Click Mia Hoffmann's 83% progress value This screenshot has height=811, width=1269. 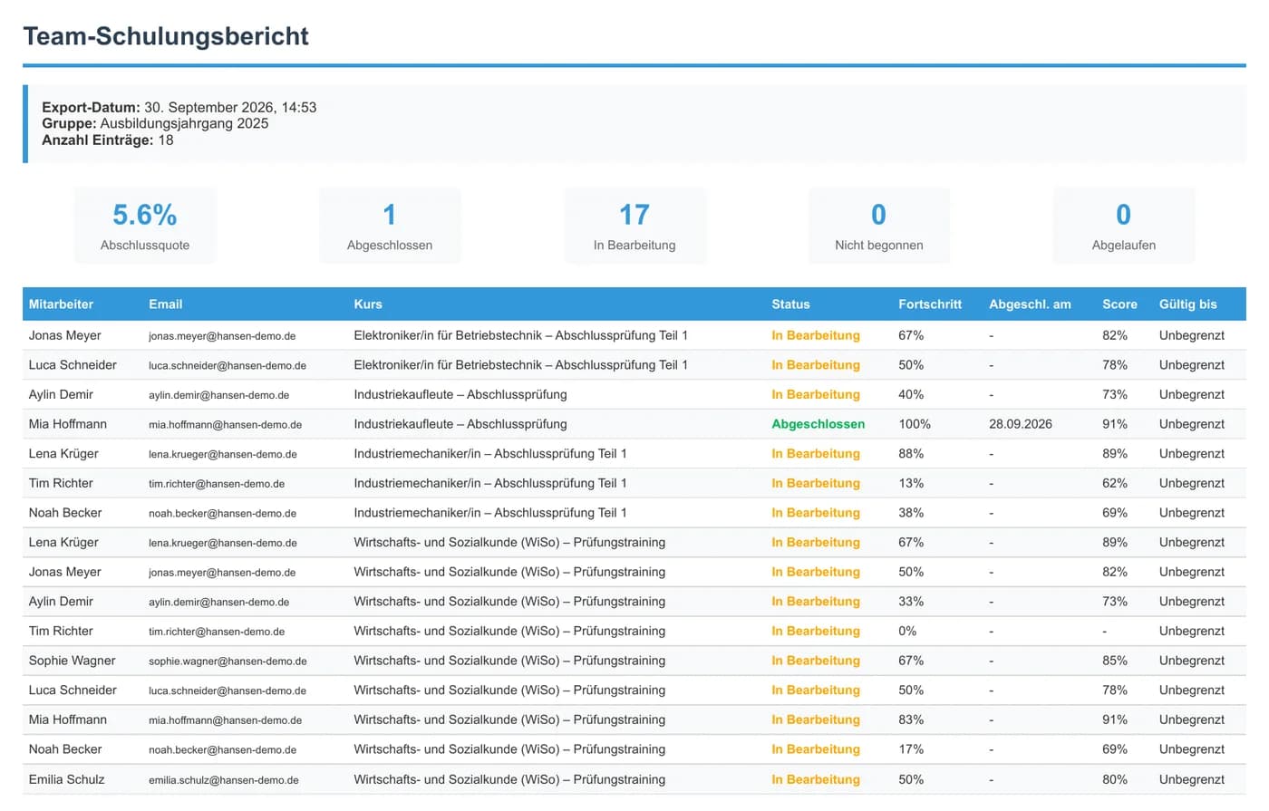click(911, 719)
